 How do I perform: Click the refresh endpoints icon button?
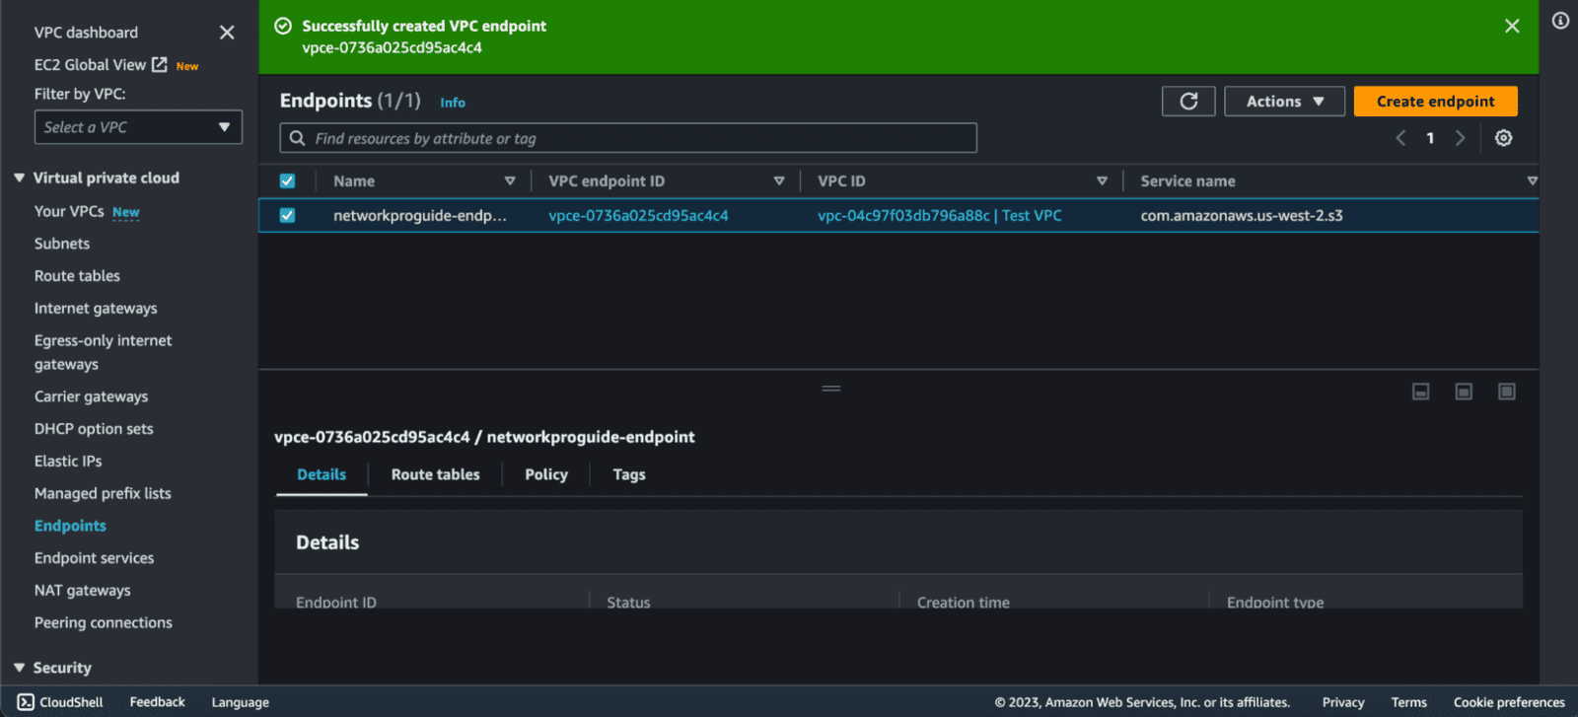[1188, 102]
